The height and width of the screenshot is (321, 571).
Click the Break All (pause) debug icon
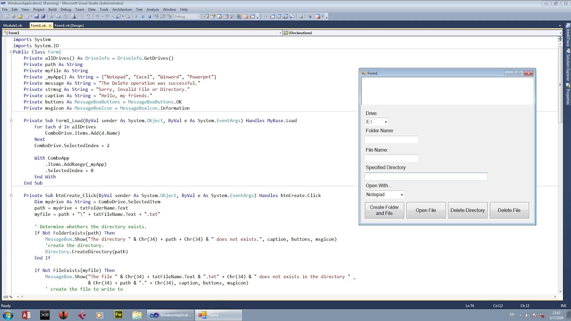[x=143, y=16]
